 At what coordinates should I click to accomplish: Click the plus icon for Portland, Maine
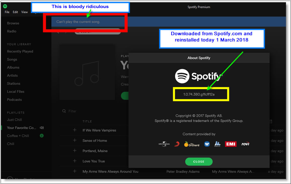pyautogui.click(x=75, y=151)
